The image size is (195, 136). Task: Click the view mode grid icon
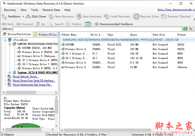point(88,24)
